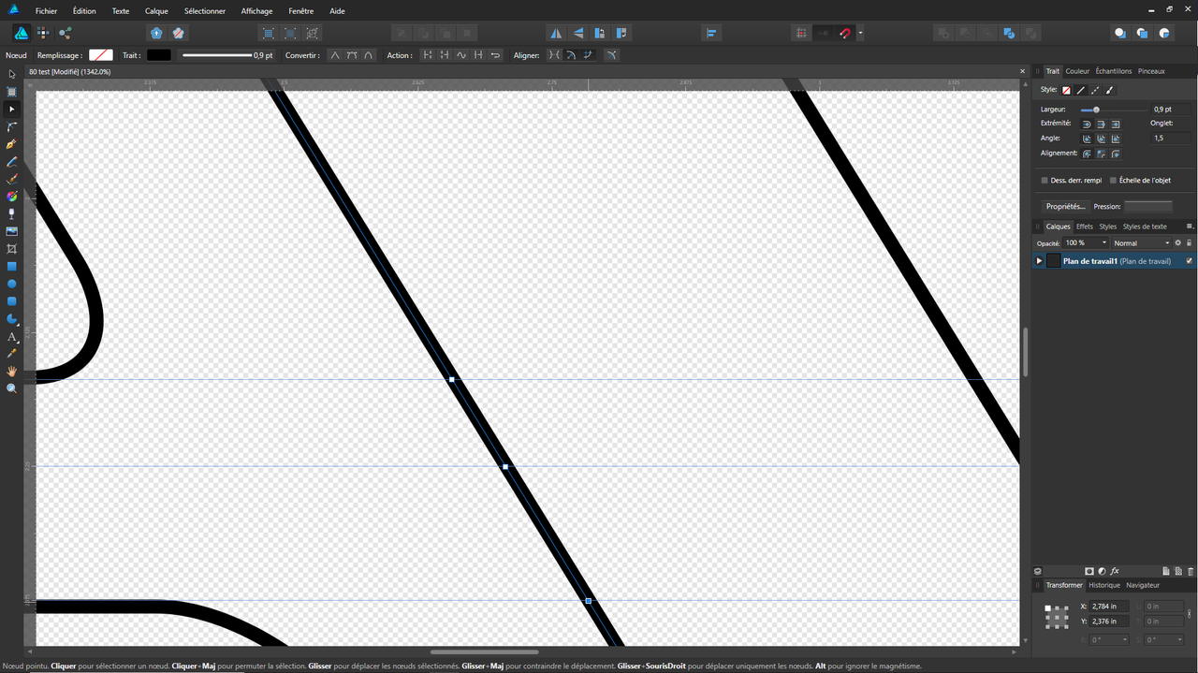This screenshot has height=673, width=1198.
Task: Toggle snapping magnet
Action: pyautogui.click(x=844, y=33)
